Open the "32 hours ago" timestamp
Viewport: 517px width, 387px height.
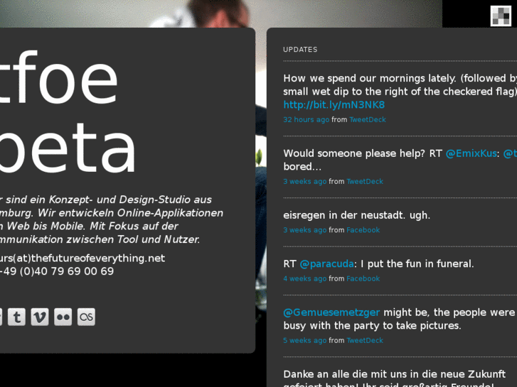coord(306,120)
